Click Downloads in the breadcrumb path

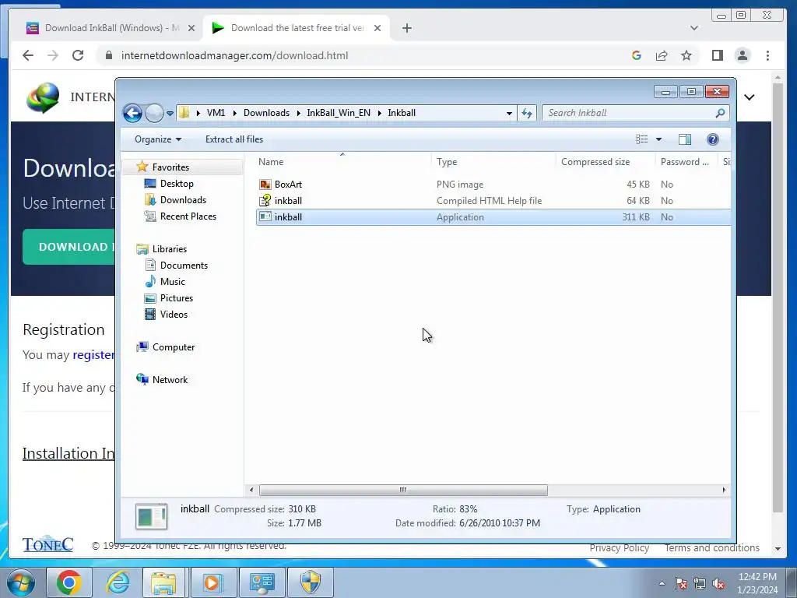(x=266, y=113)
